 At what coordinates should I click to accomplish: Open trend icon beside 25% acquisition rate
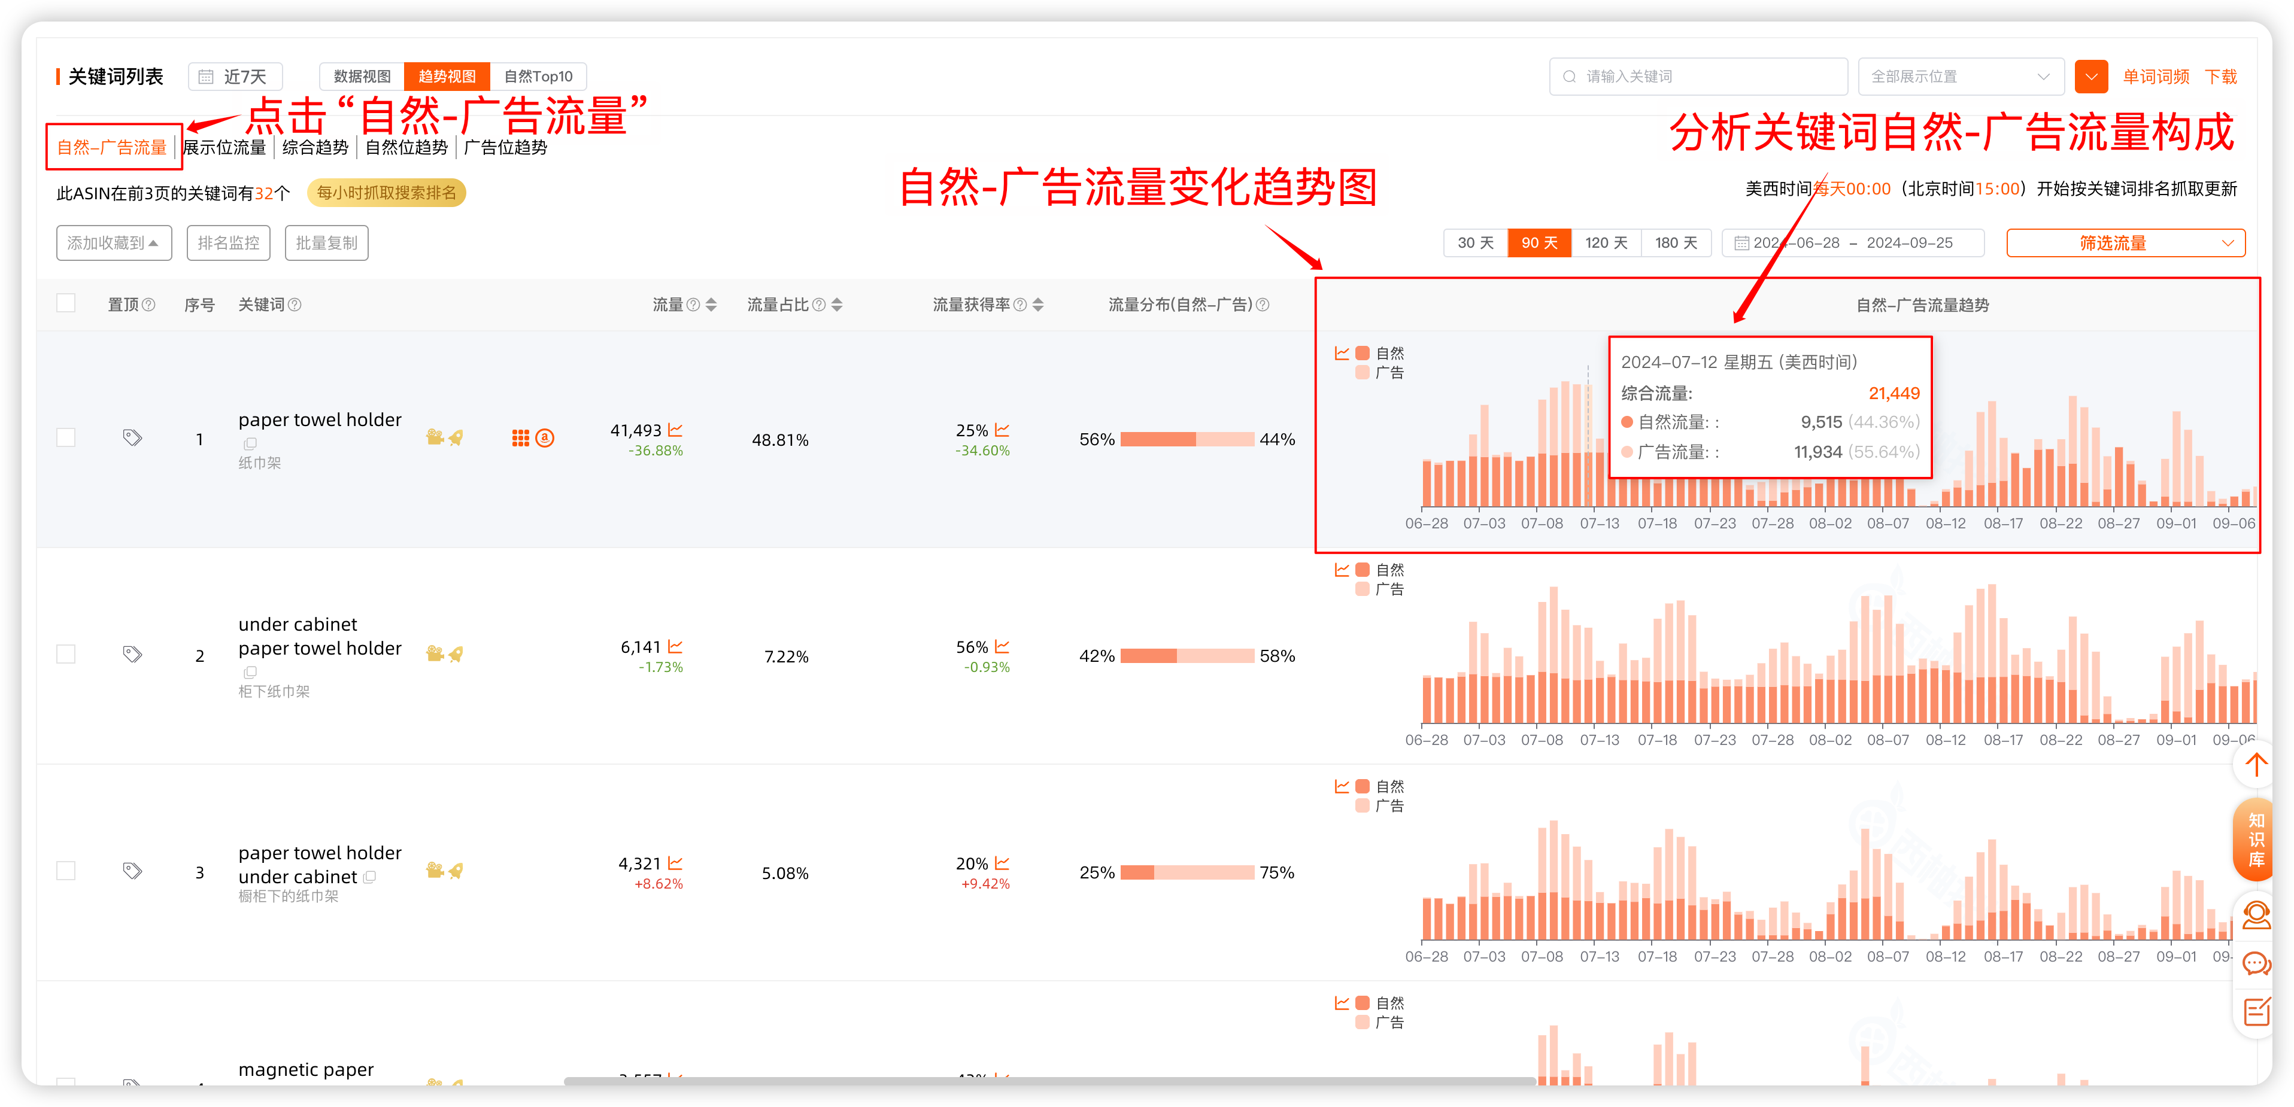1003,430
